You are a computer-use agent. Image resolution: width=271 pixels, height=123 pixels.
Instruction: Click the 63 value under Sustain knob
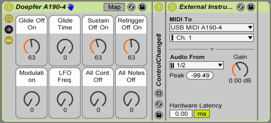tap(98, 58)
